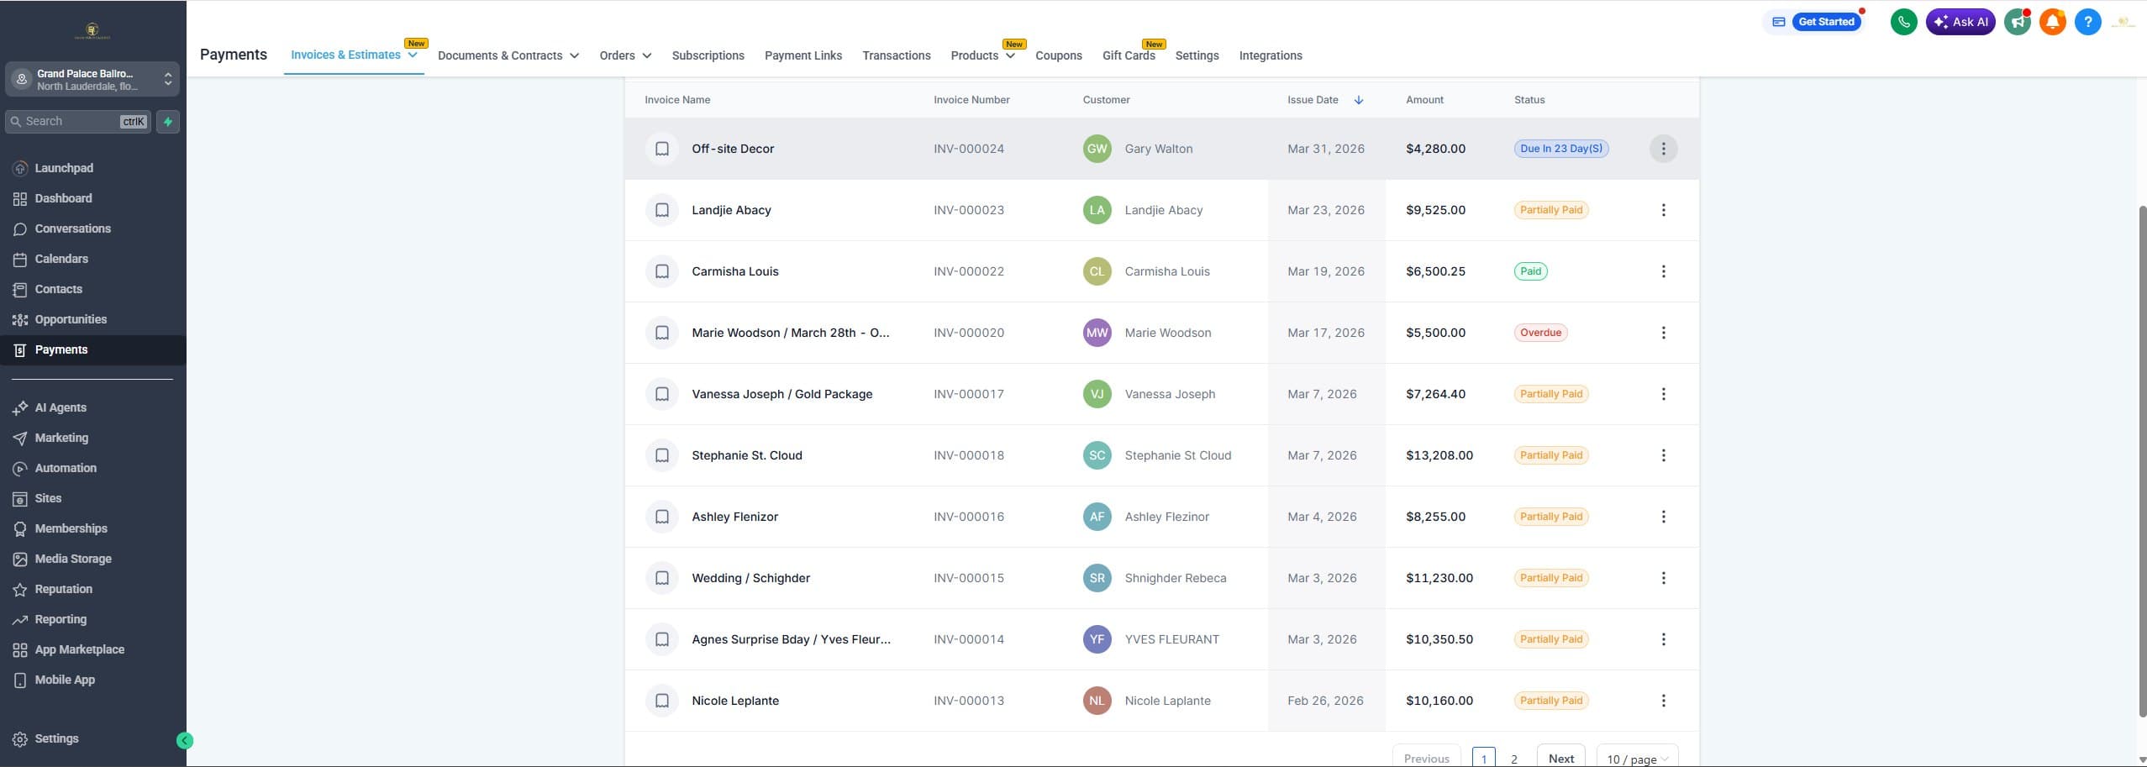Open the blue Help question mark icon
2147x767 pixels.
click(2086, 21)
